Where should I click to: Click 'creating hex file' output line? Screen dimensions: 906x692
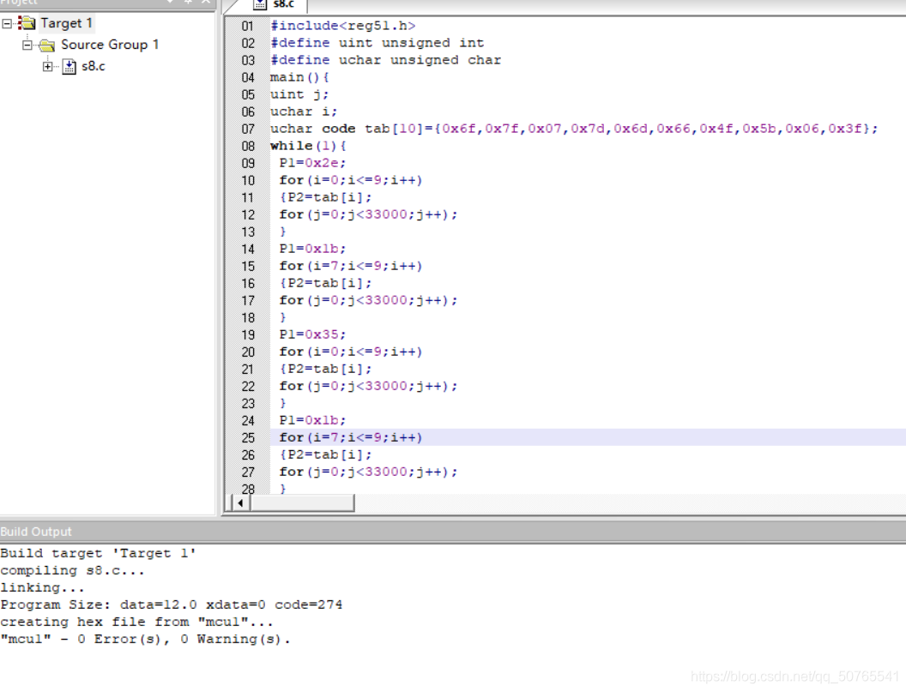136,622
